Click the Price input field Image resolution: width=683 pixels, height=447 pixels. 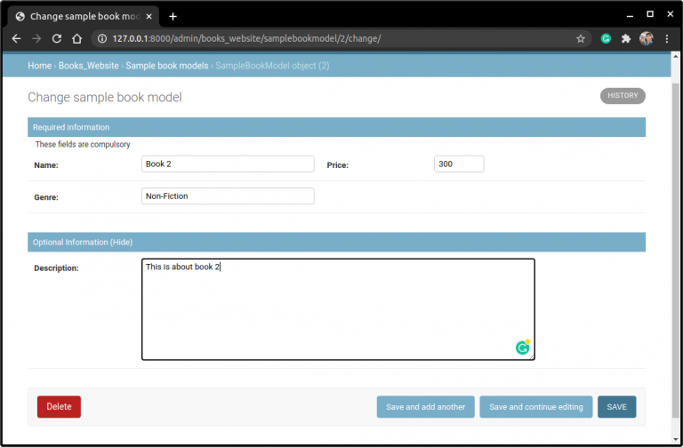point(459,164)
